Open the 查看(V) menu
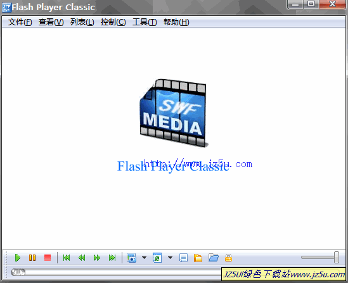Viewport: 348px width, 283px height. point(51,22)
